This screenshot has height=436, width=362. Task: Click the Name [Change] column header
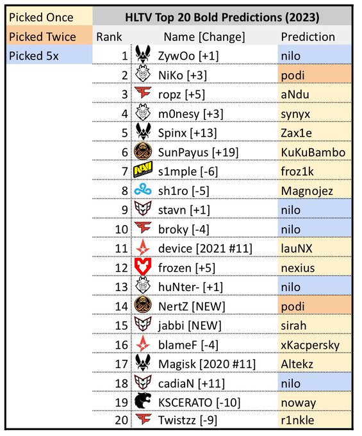(x=204, y=37)
